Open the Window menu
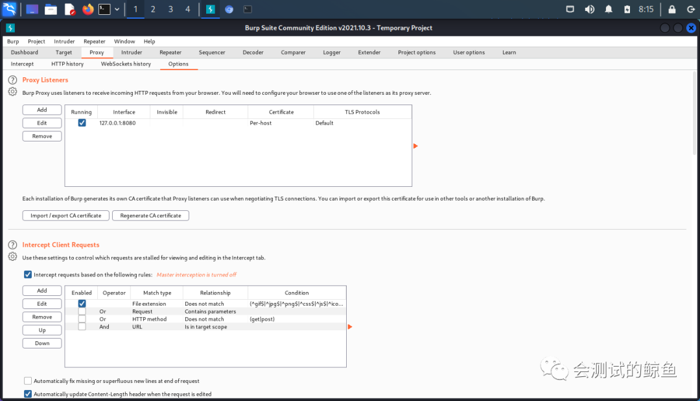Viewport: 700px width, 401px height. point(124,41)
